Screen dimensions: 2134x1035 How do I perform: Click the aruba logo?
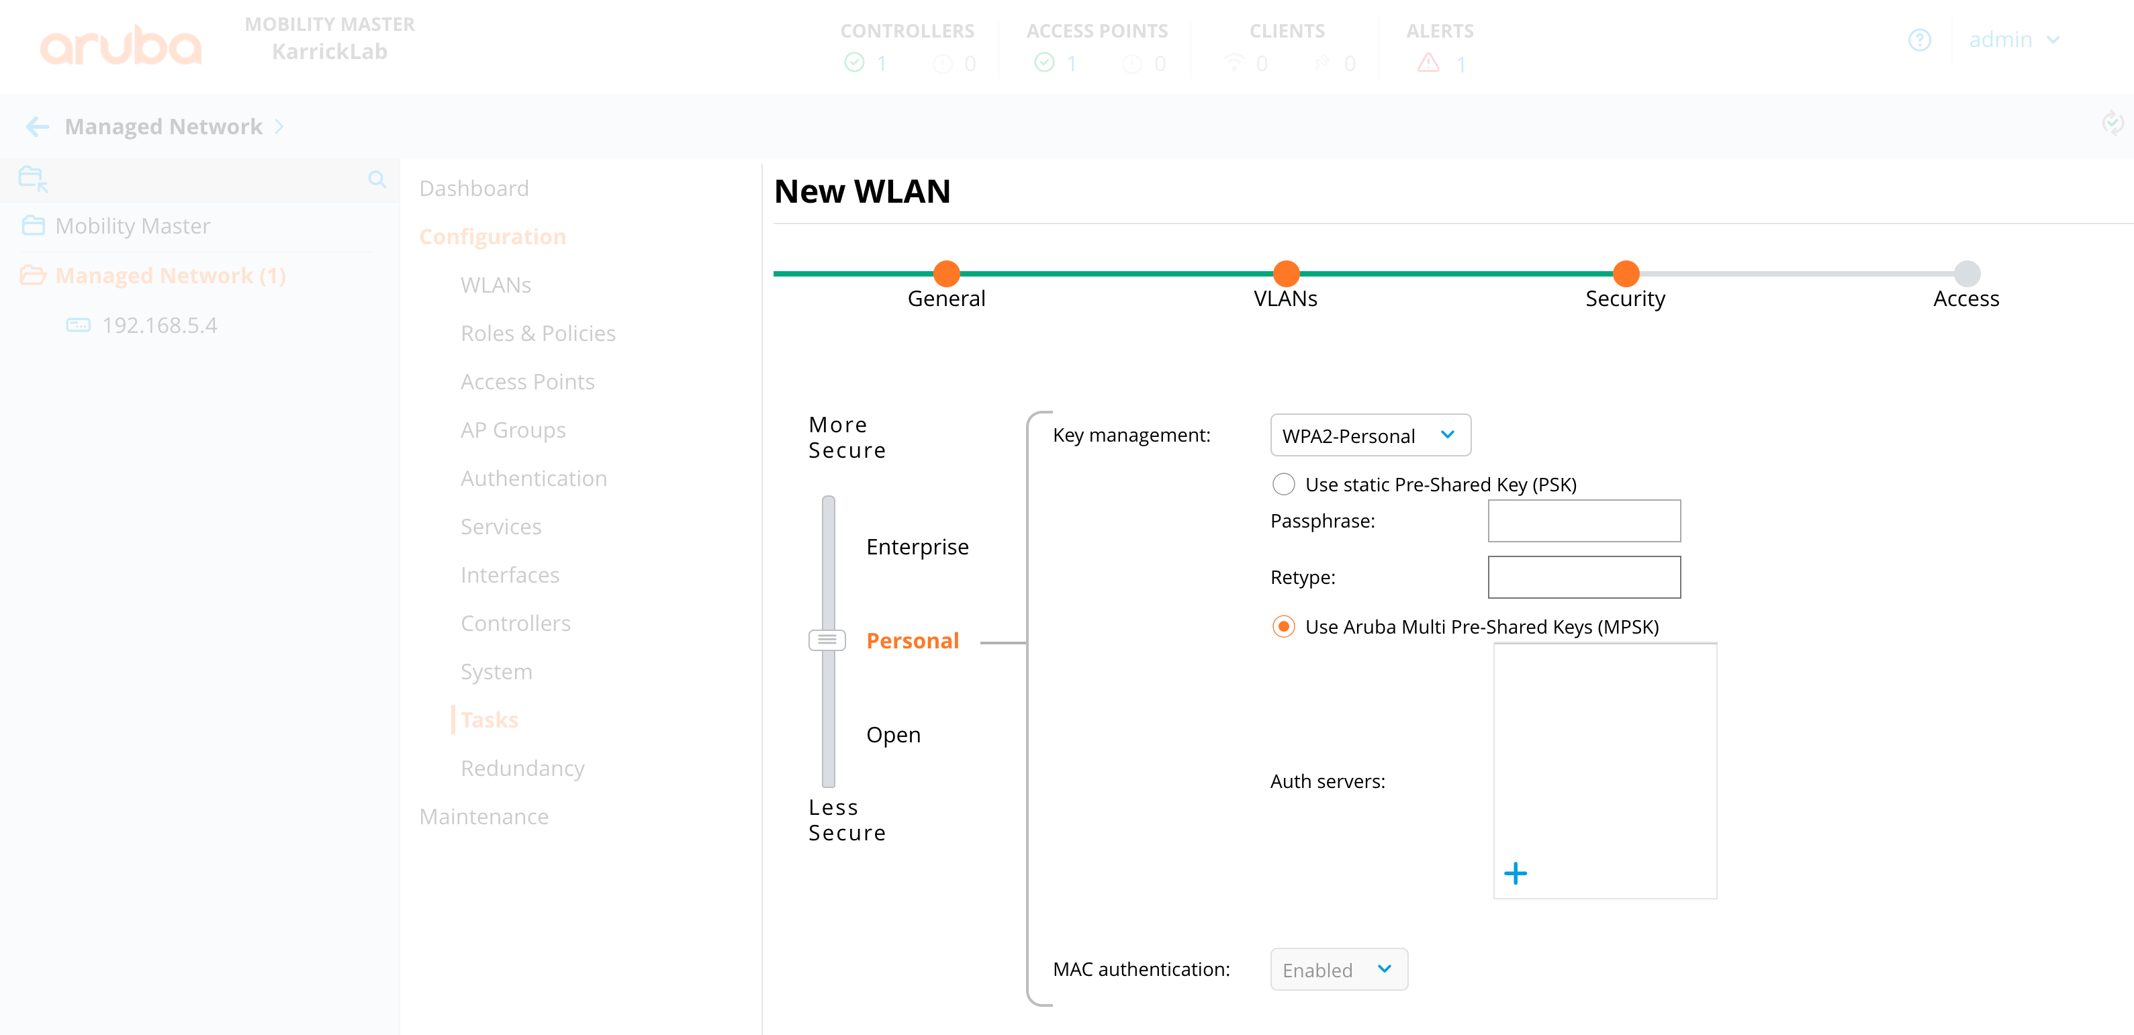coord(121,46)
